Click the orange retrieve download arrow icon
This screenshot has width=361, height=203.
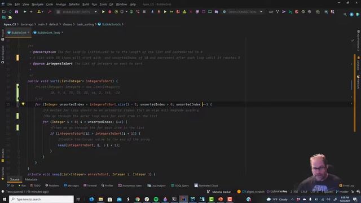pos(159,12)
